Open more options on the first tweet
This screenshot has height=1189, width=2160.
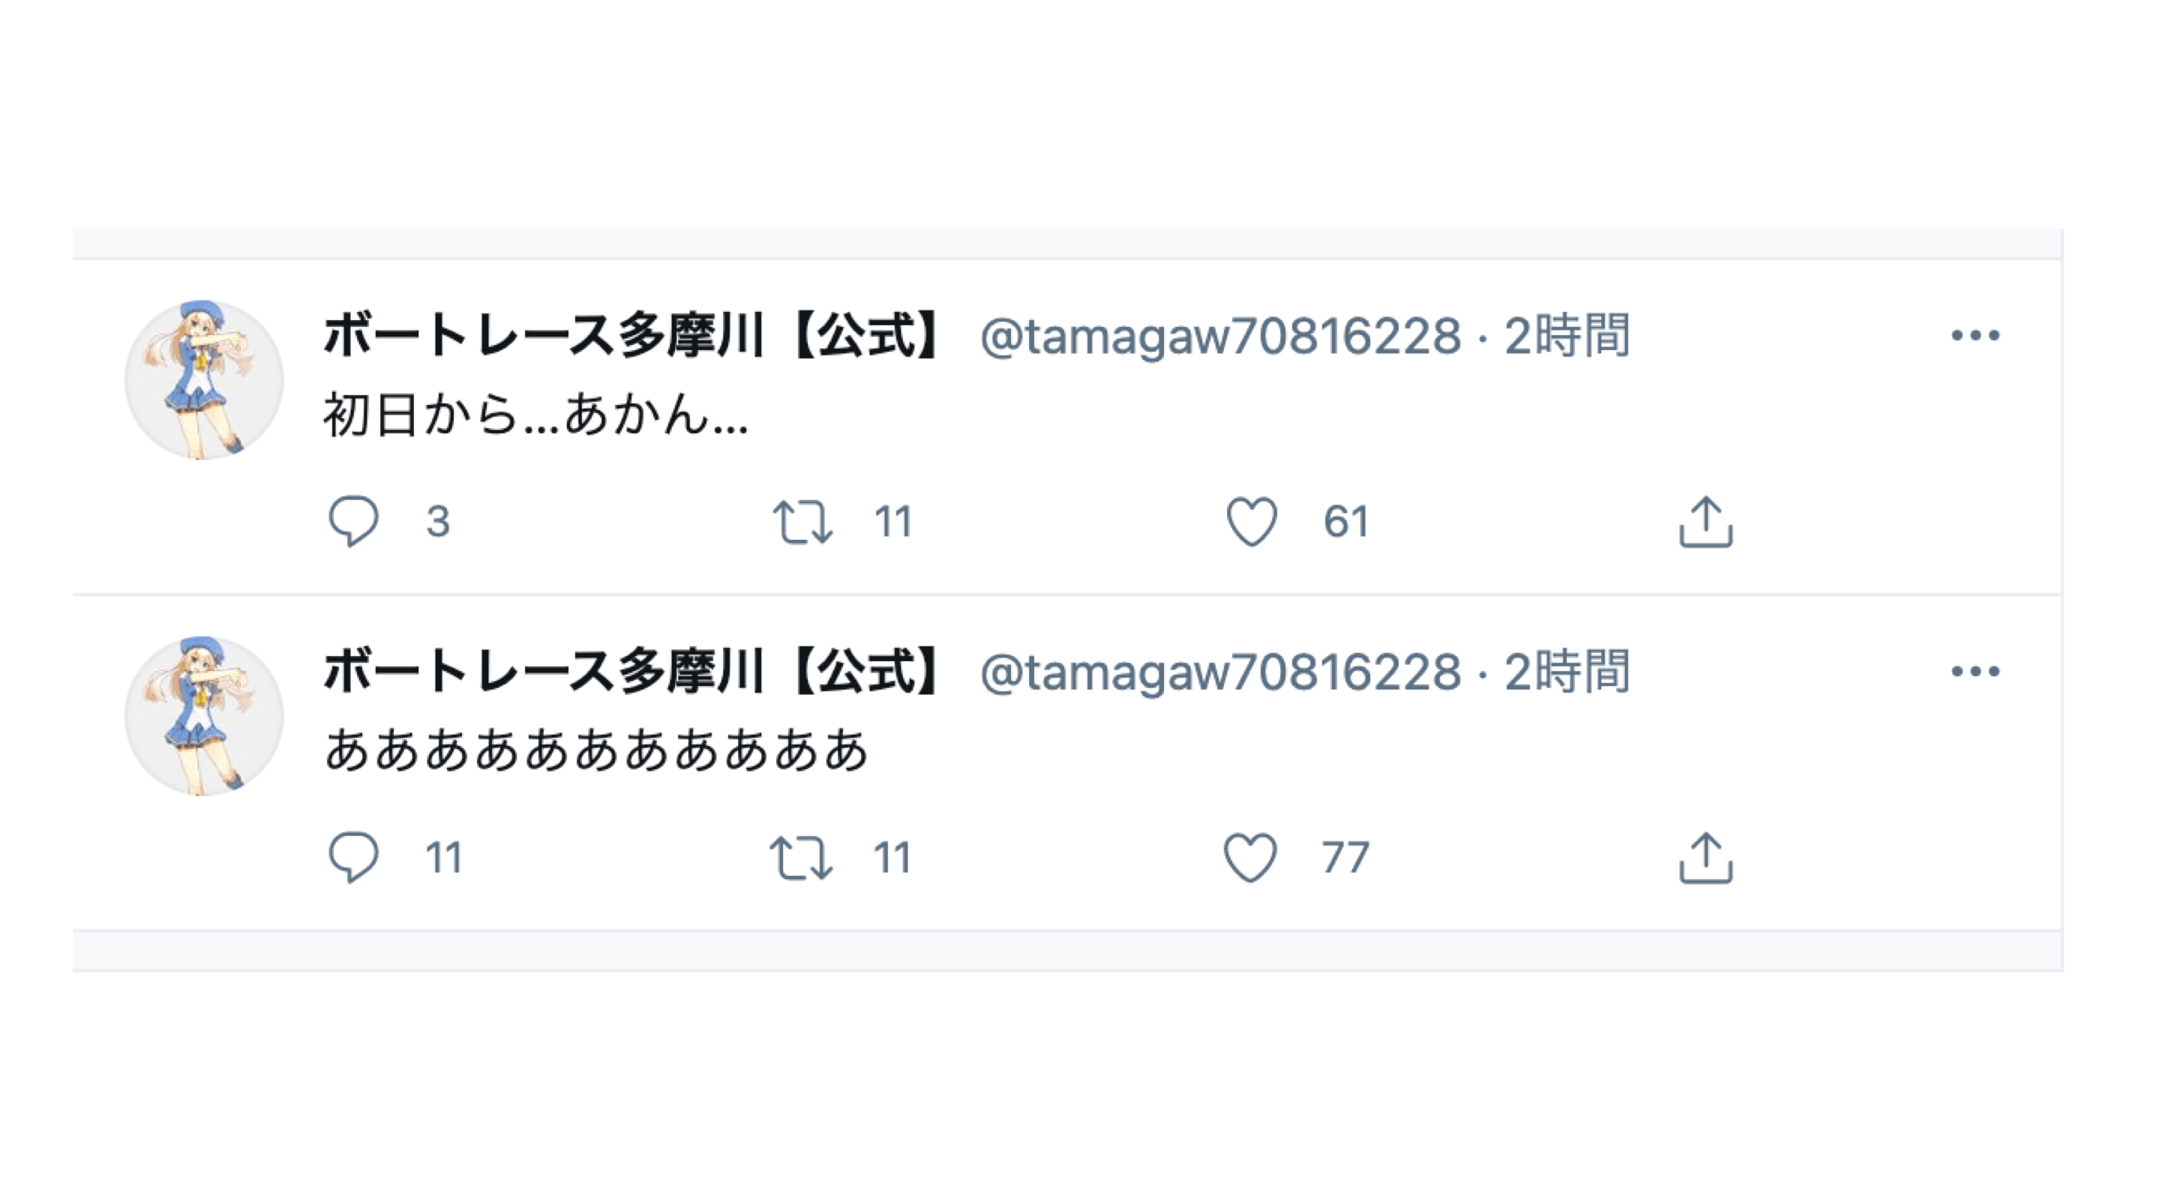pos(1975,335)
